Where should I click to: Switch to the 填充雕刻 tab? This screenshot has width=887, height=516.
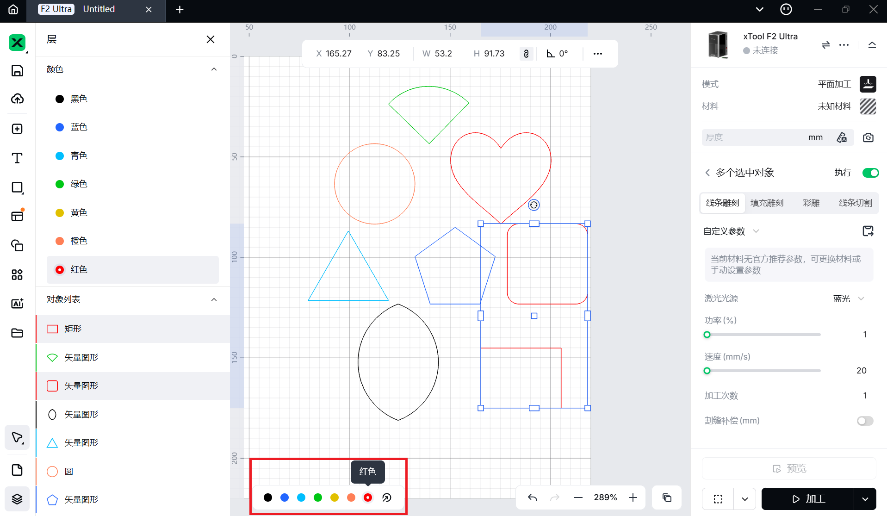pyautogui.click(x=767, y=203)
